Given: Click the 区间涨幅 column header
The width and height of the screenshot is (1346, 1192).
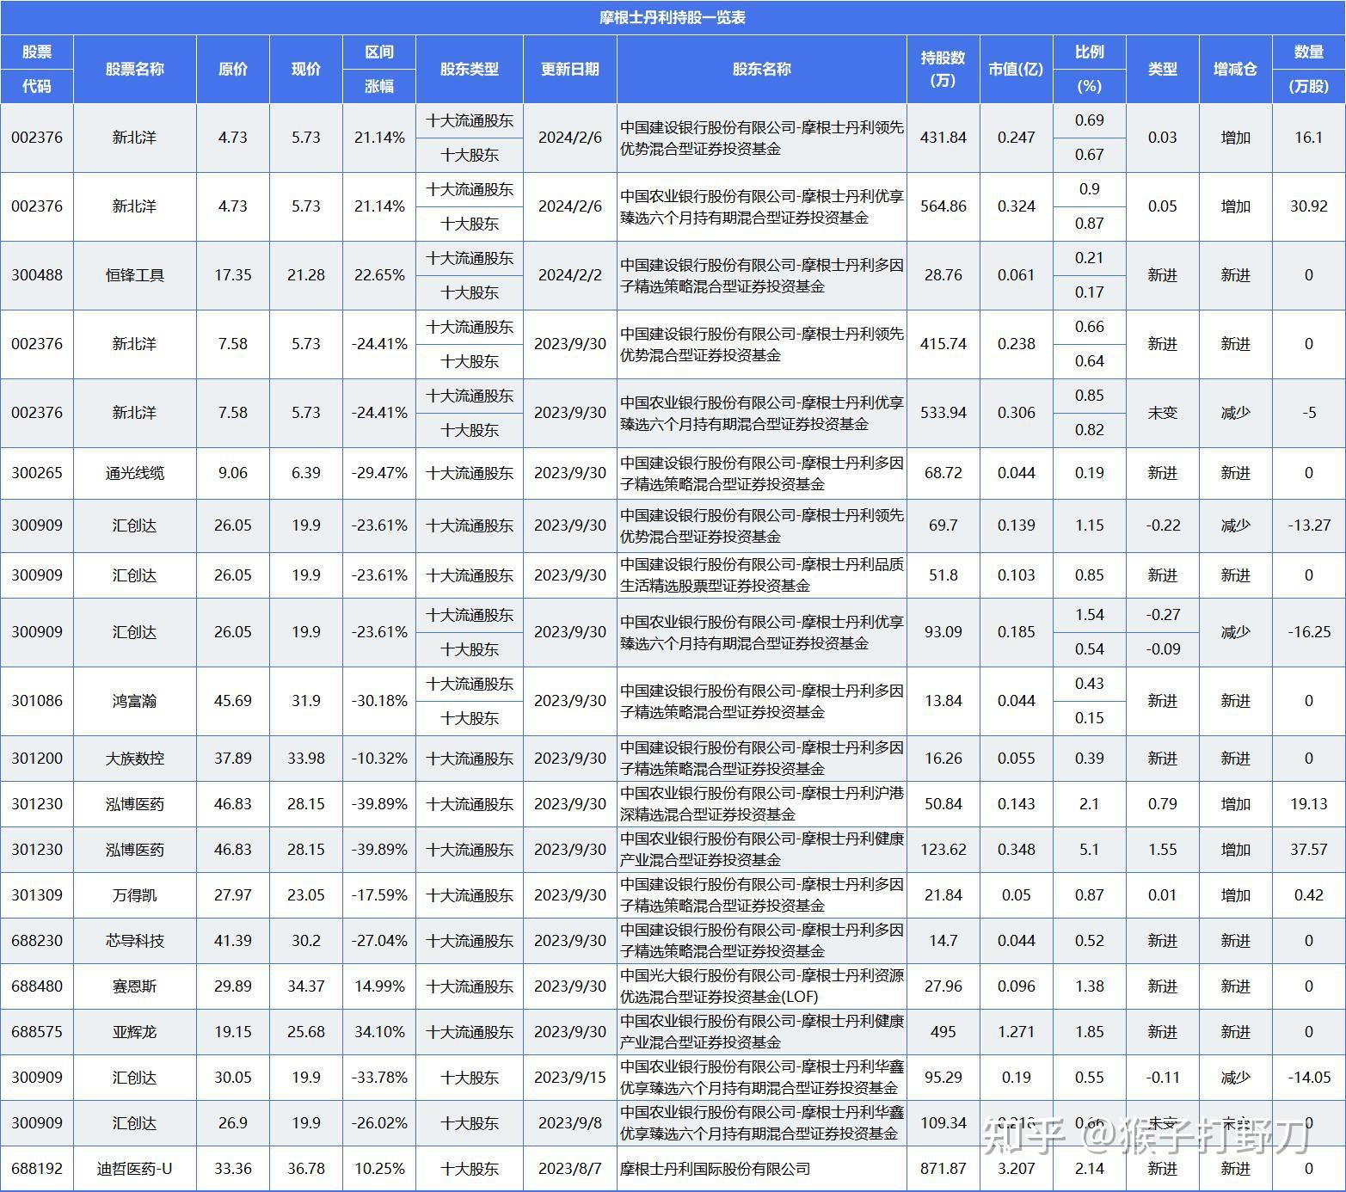Looking at the screenshot, I should tap(378, 69).
